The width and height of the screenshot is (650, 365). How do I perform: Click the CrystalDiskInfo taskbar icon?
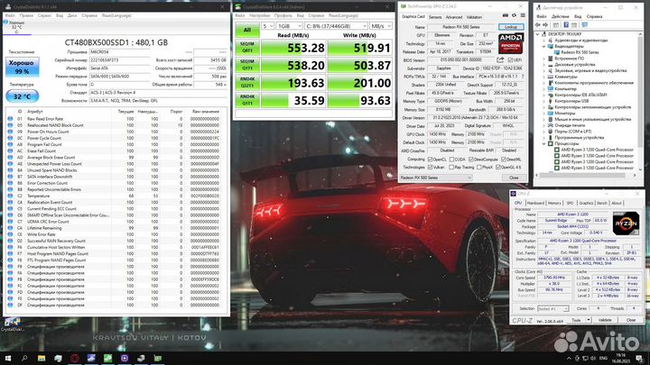[91, 358]
